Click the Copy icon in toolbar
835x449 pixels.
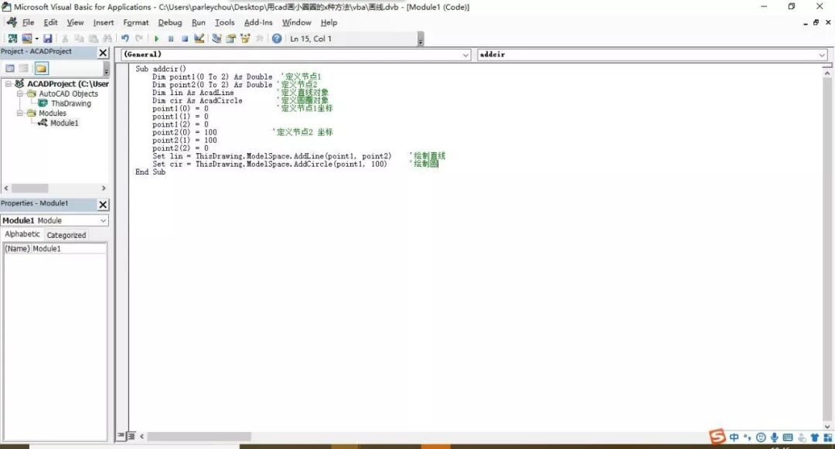pyautogui.click(x=79, y=39)
